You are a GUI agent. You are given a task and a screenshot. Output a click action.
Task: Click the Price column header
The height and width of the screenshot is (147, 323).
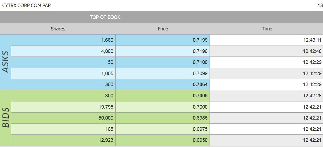point(163,29)
